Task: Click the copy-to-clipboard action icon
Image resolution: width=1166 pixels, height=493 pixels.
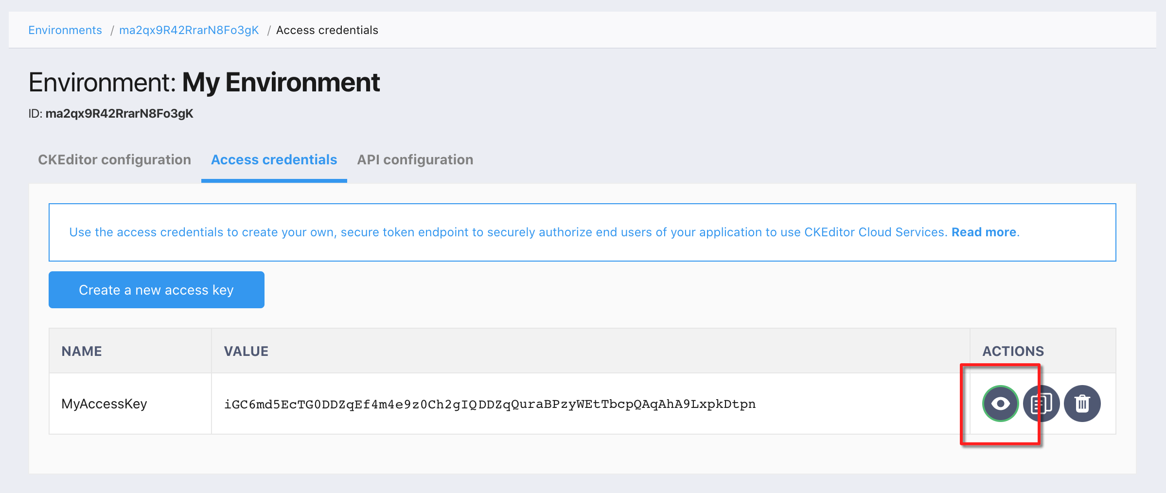Action: [1041, 404]
